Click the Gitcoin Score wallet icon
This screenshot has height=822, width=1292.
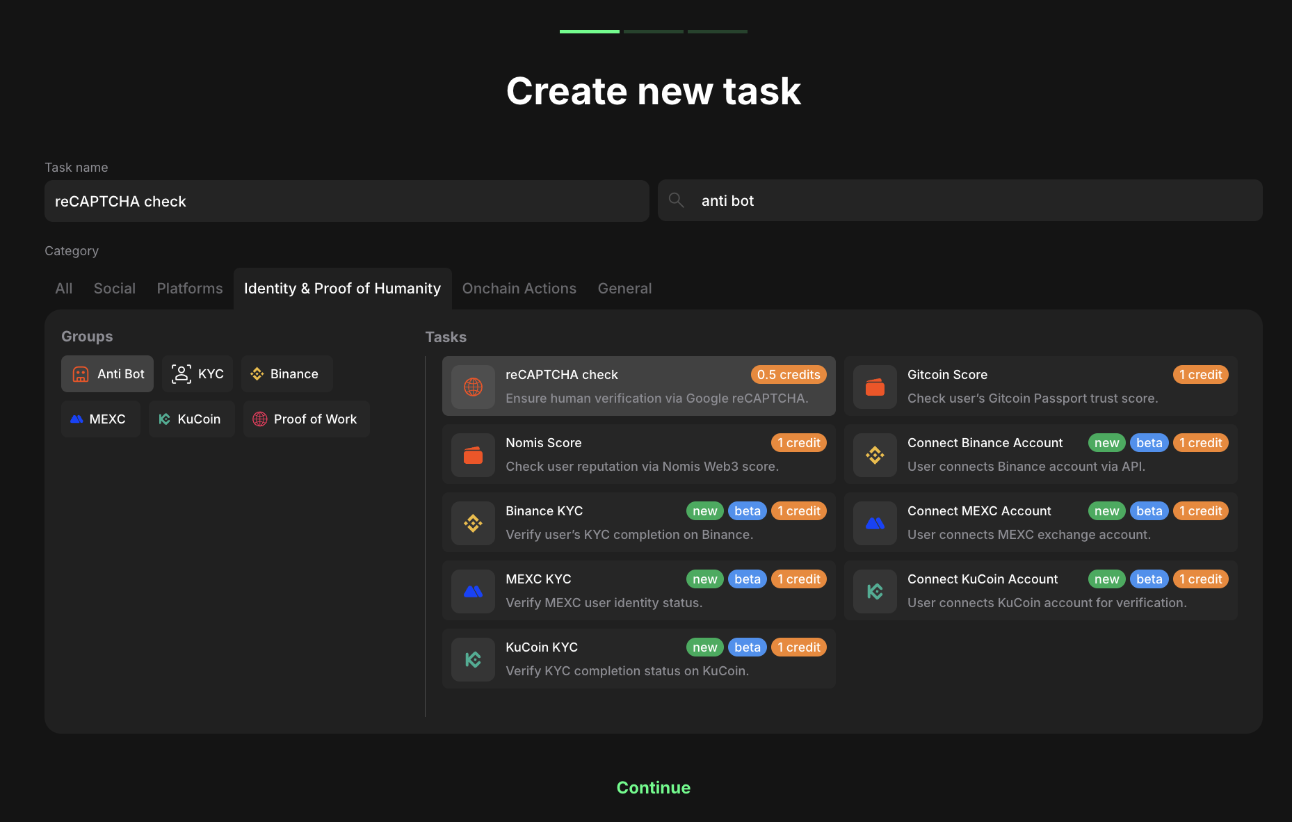(875, 387)
